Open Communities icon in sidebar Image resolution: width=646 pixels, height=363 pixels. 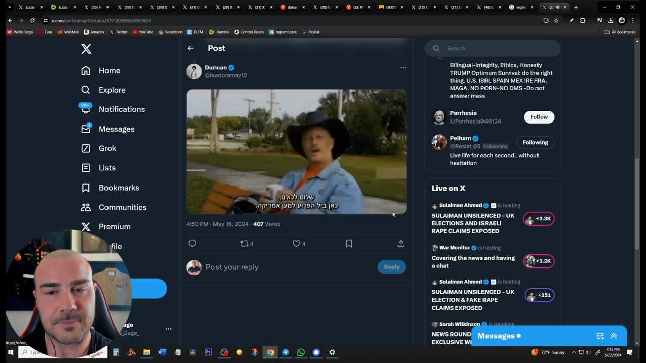point(86,207)
